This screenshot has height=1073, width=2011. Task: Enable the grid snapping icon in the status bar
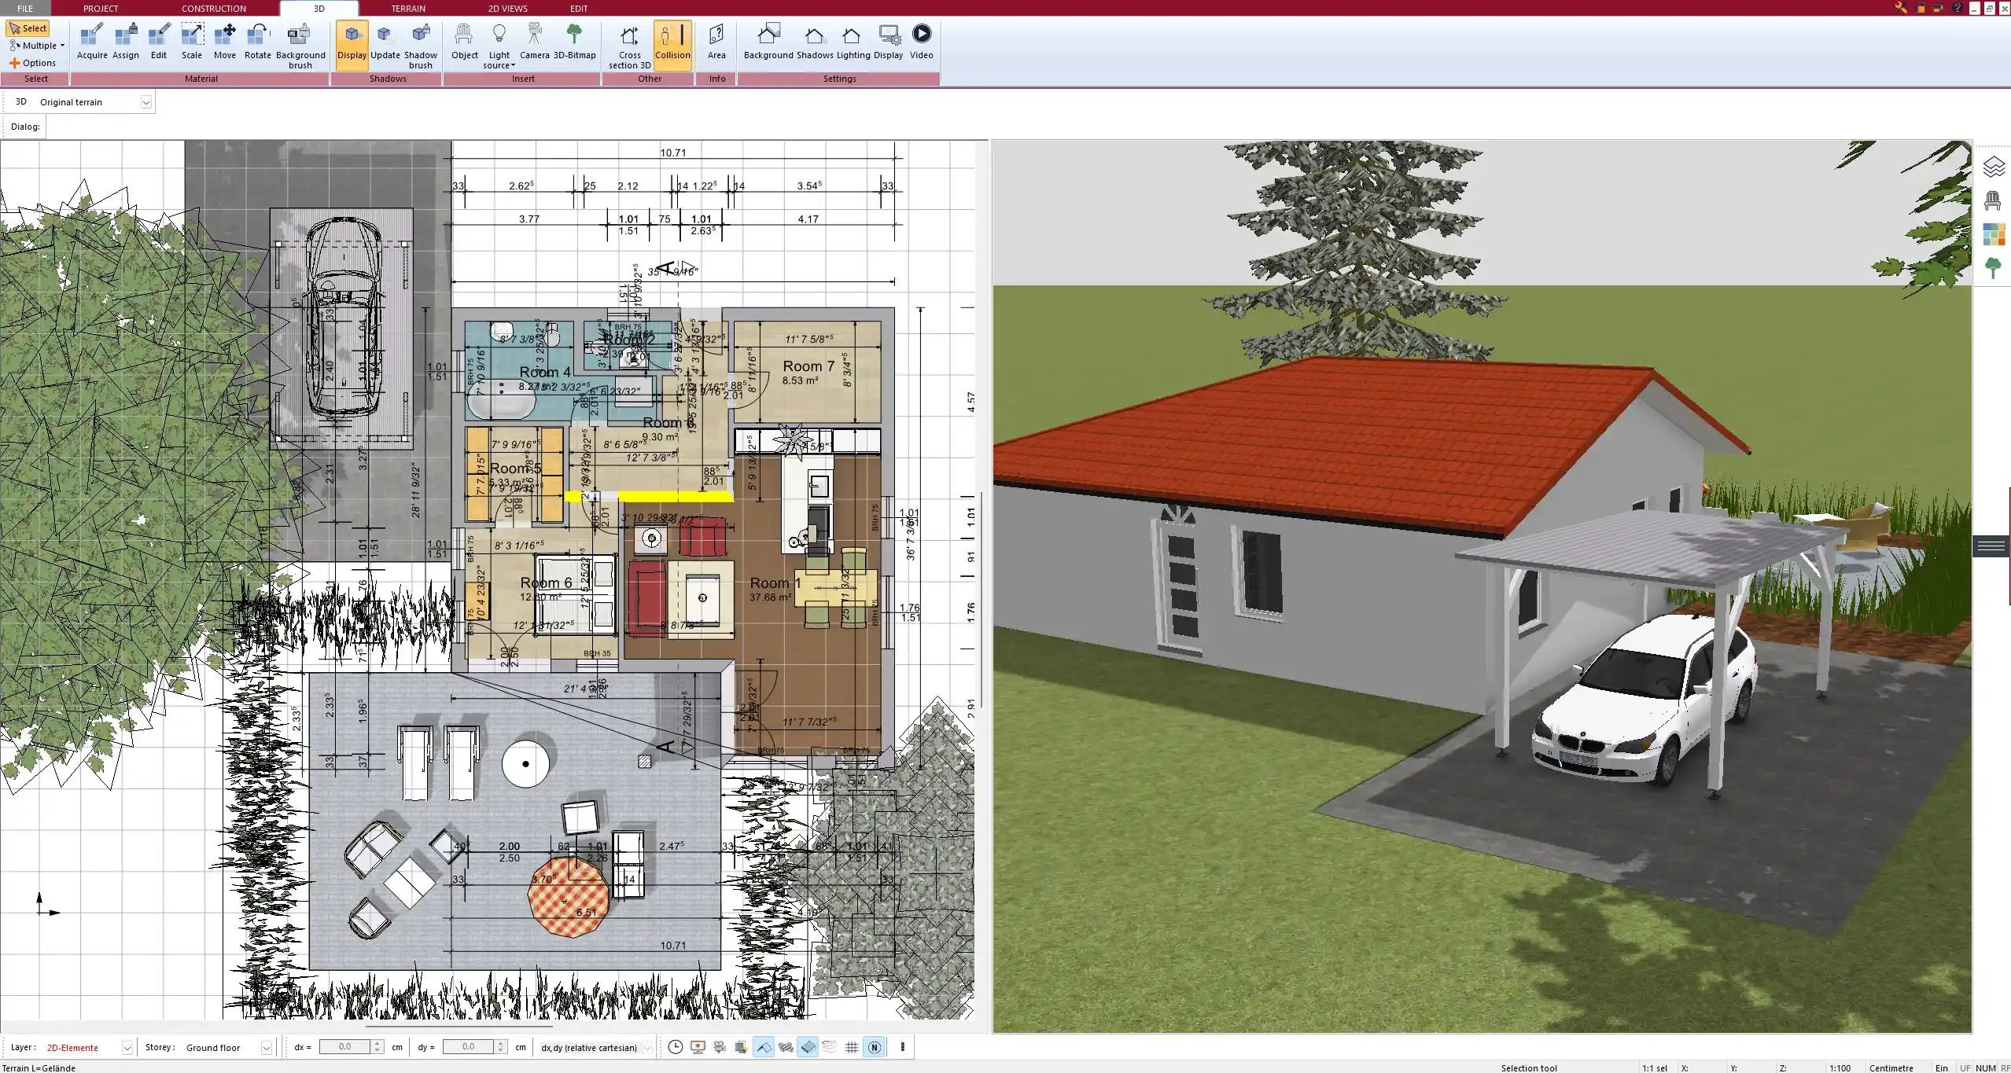pos(852,1047)
